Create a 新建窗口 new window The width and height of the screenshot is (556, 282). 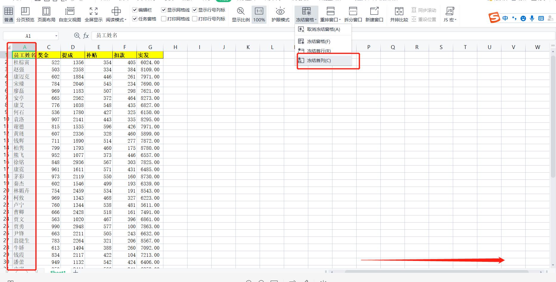coord(374,14)
